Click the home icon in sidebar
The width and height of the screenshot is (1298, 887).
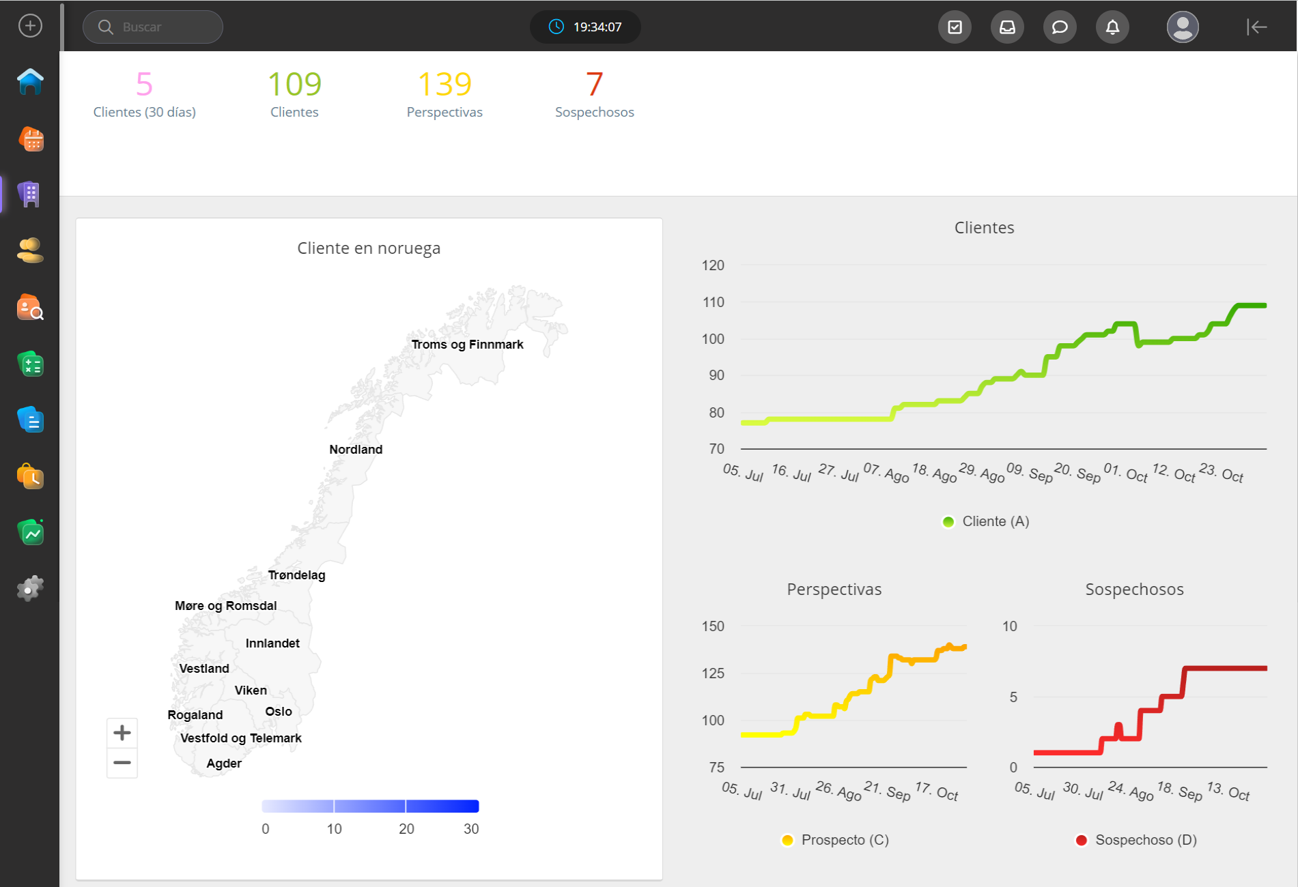tap(30, 82)
